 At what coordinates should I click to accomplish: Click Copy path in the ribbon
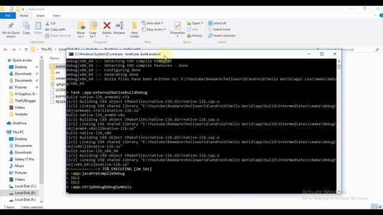point(55,29)
